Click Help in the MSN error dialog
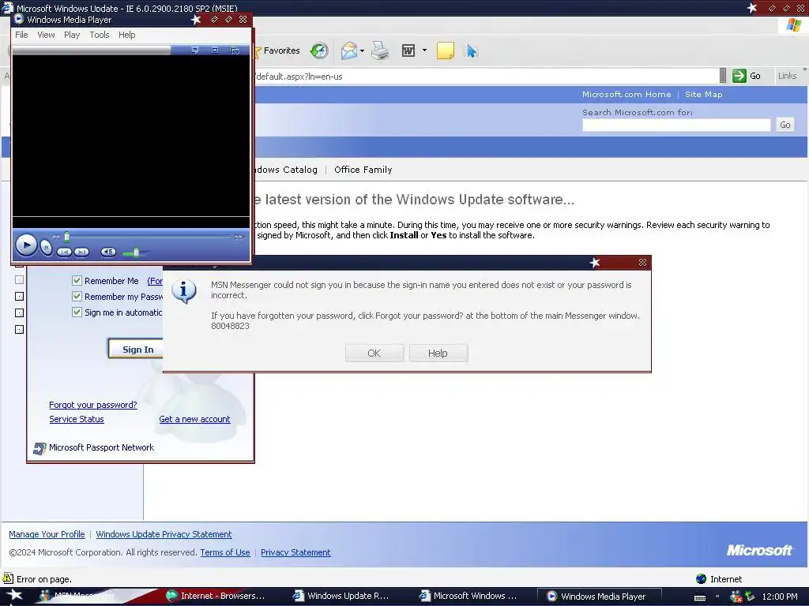Screen dimensions: 809x606 coord(438,353)
